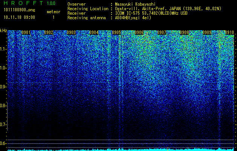This screenshot has width=237, height=151.
Task: Click the Receiving antenna label
Action: (87, 18)
